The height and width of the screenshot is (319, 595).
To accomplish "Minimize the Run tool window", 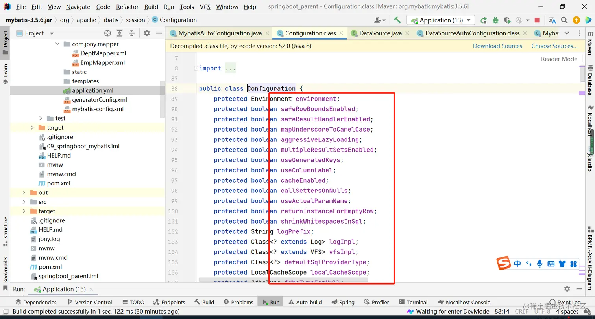I will pos(578,289).
